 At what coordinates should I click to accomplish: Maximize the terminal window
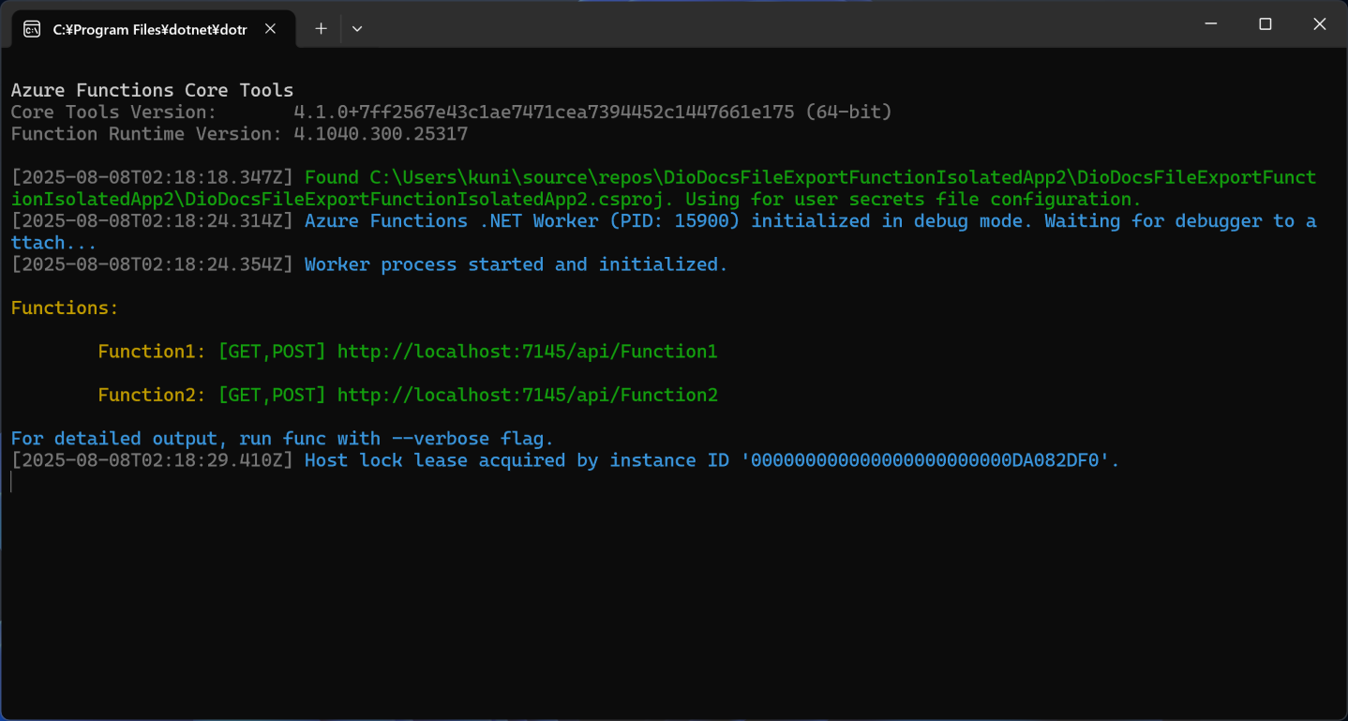coord(1266,24)
